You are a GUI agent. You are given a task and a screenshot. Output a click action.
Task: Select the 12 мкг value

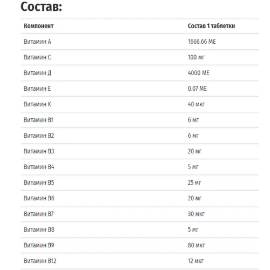(x=195, y=261)
